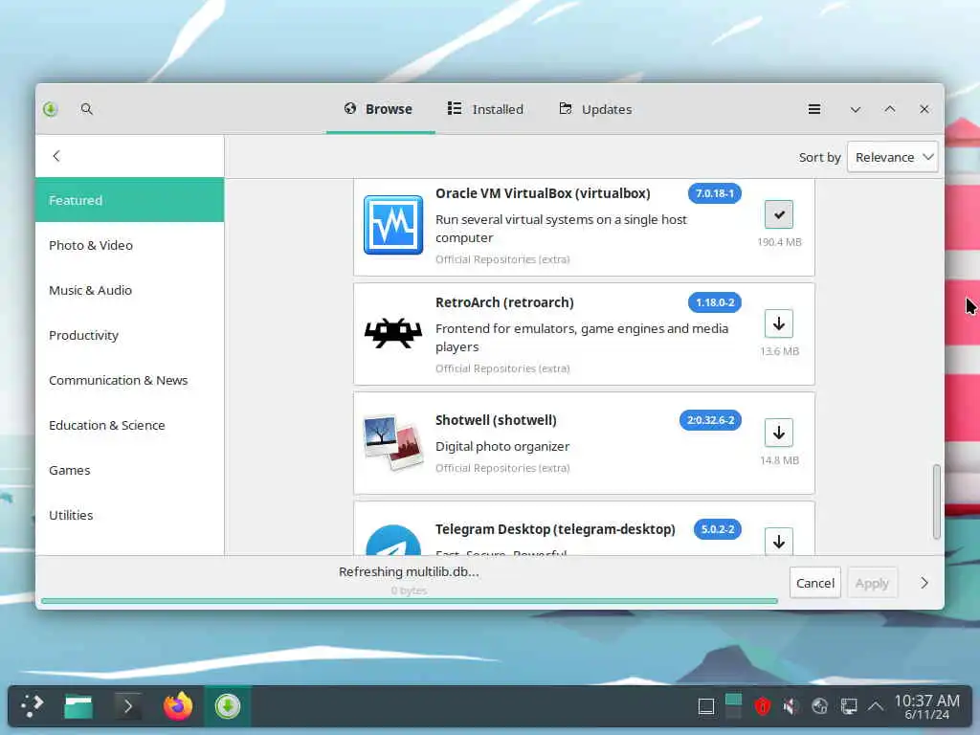
Task: Select the Productivity category
Action: pos(130,335)
